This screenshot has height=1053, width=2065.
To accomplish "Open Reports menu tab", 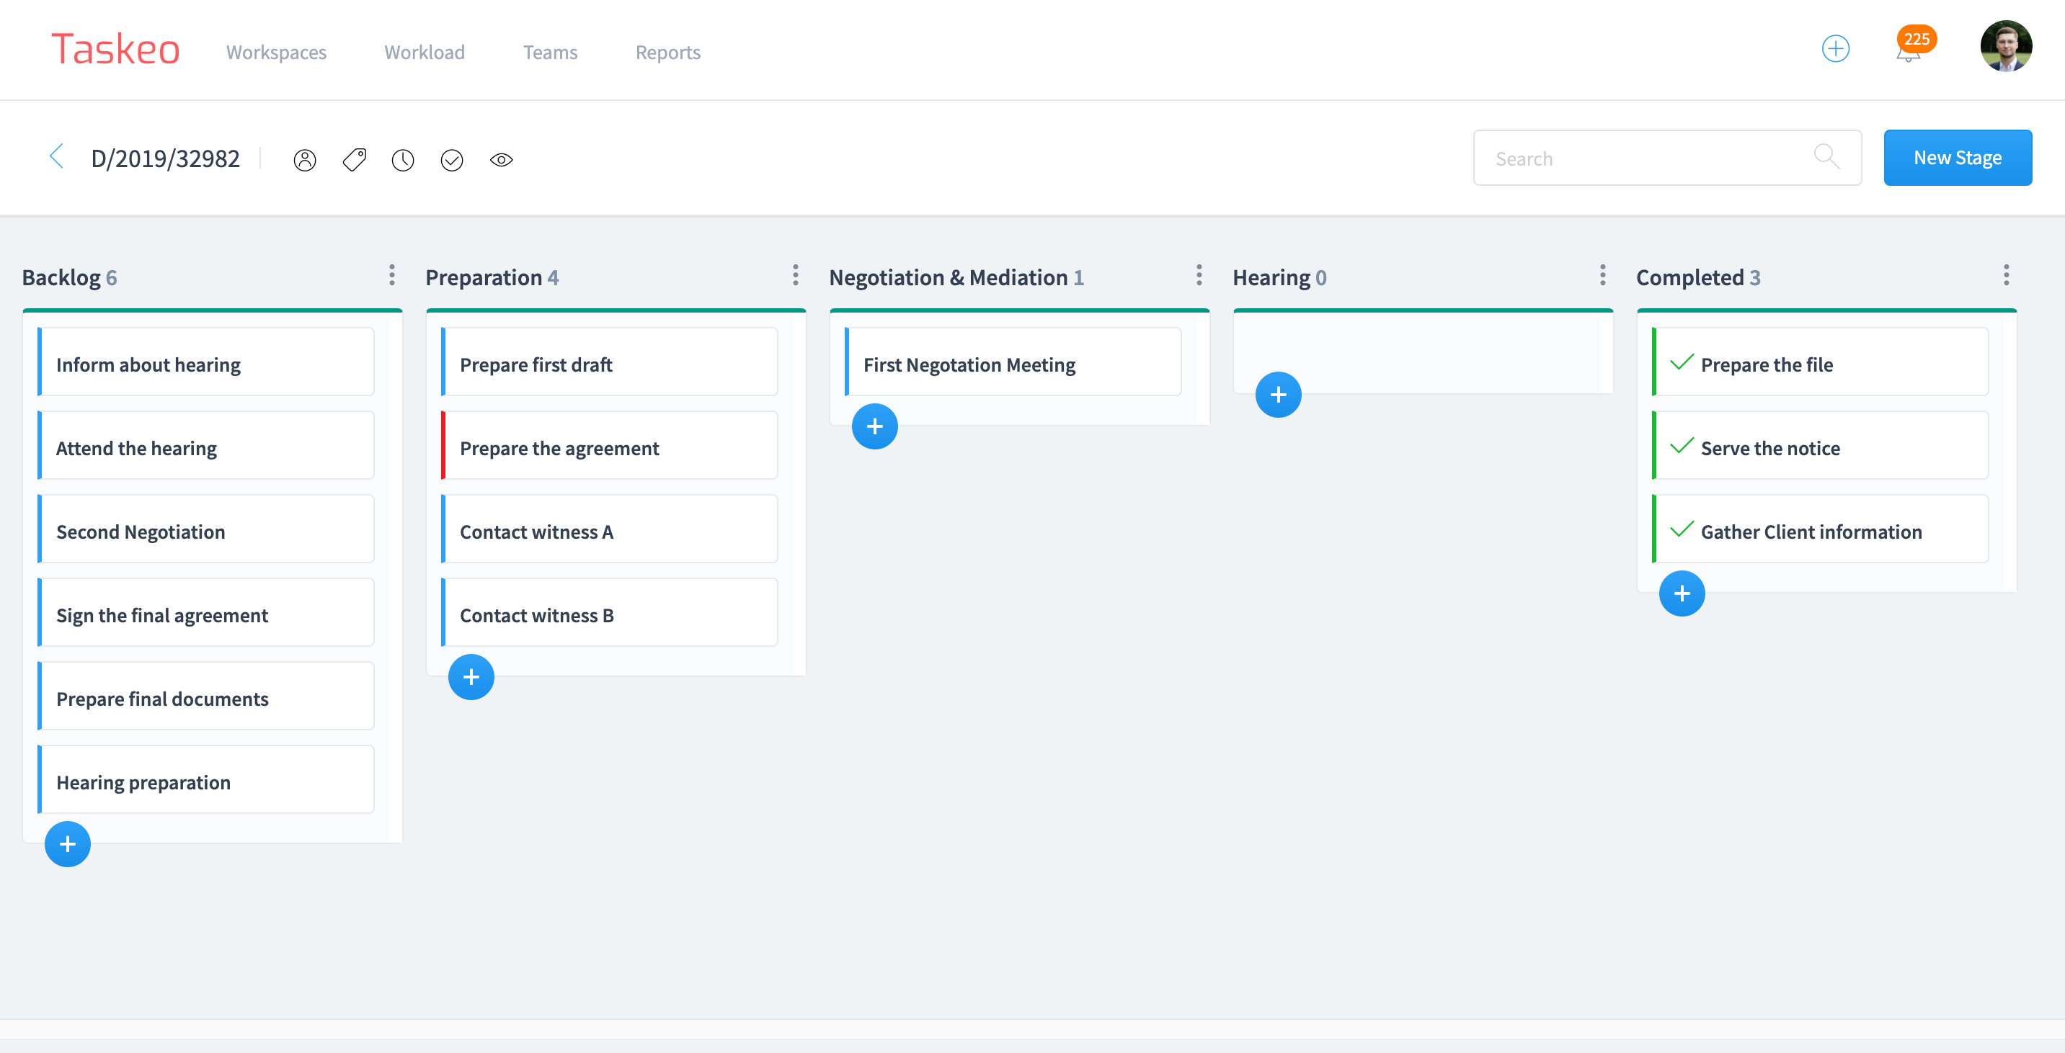I will [667, 51].
